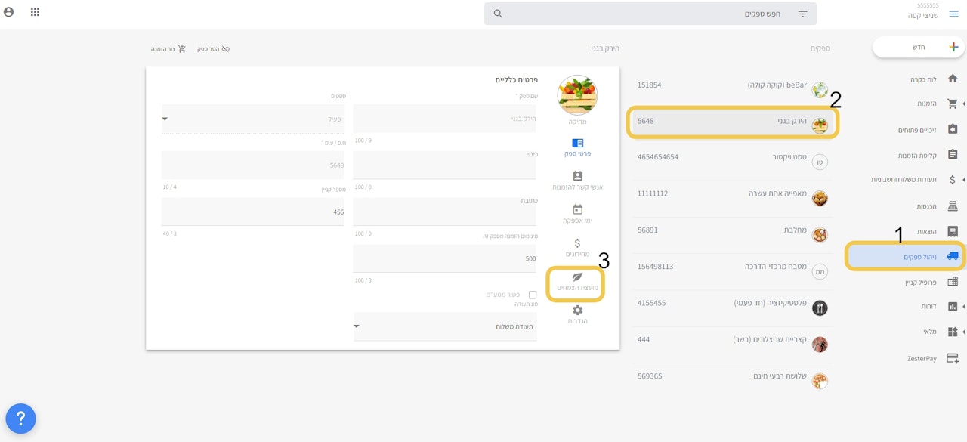Open the ימי אספקה tab
The width and height of the screenshot is (967, 442).
(577, 215)
